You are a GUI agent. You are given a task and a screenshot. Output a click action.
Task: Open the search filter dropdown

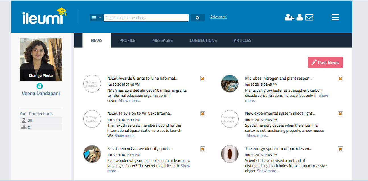(96, 18)
